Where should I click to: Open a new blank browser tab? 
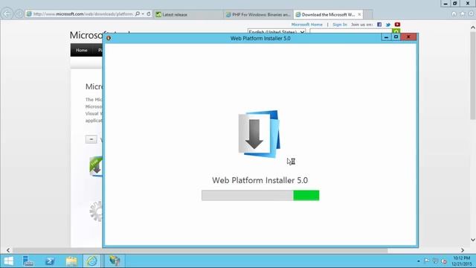coord(368,14)
